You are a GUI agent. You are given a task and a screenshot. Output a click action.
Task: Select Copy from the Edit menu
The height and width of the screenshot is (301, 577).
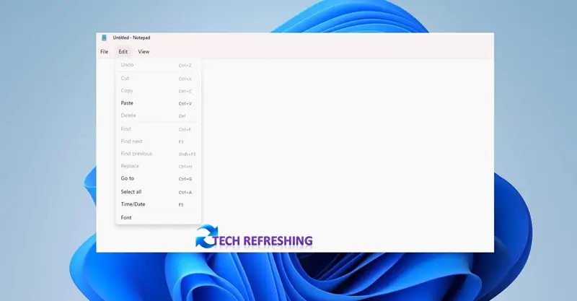(x=158, y=91)
